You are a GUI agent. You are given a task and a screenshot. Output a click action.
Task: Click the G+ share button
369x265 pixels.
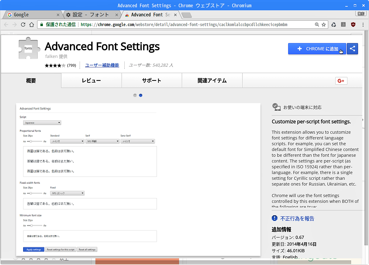point(341,81)
